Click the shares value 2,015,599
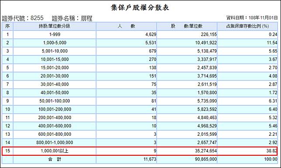Screen dimensions: 281x168 coord(207,134)
